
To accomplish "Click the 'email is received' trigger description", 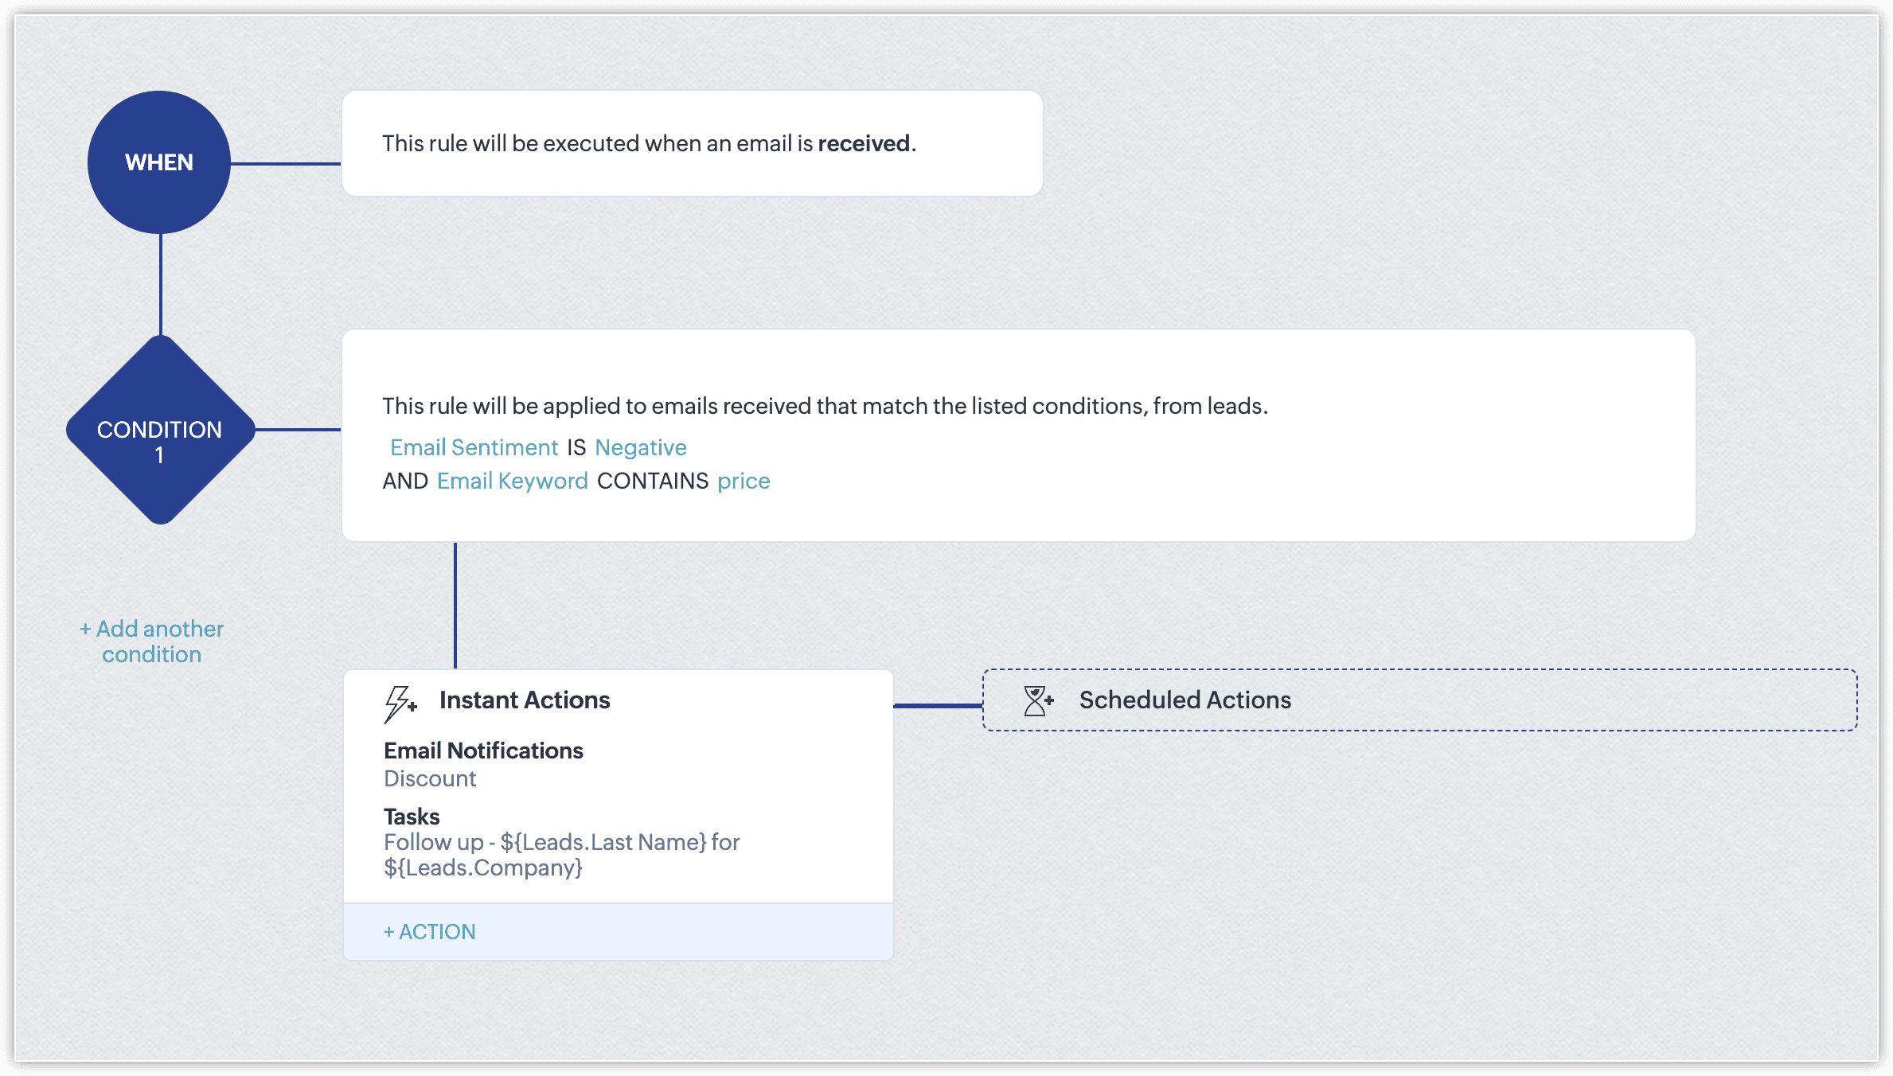I will pyautogui.click(x=649, y=143).
